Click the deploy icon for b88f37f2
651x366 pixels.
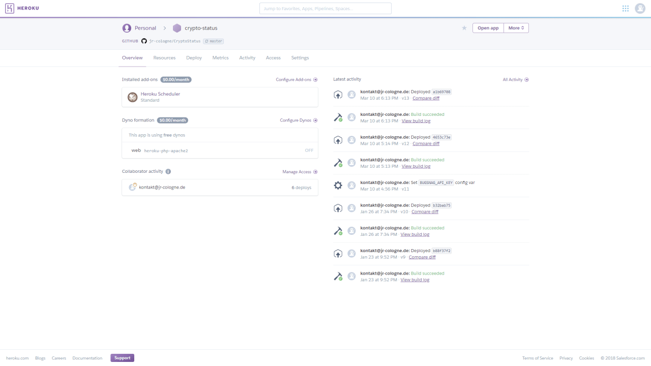point(338,253)
